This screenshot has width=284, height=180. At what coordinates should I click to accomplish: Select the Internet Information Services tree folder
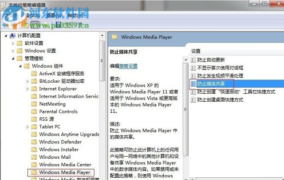[69, 96]
